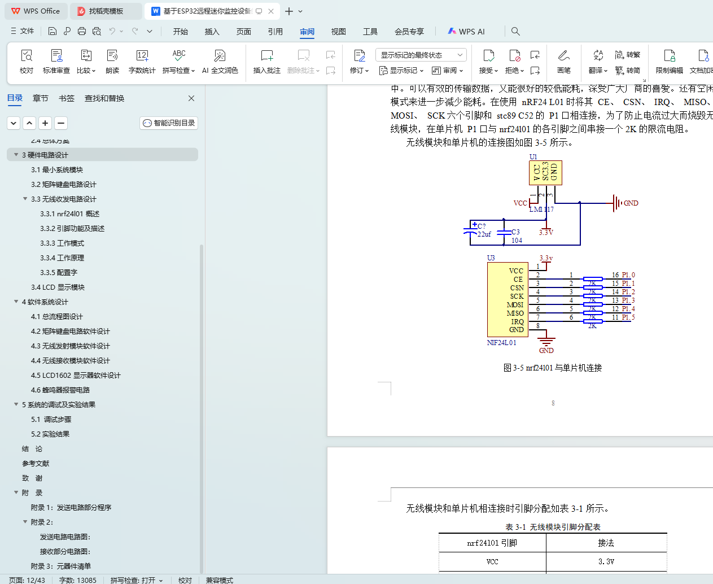
Task: Click 字数: 13085 in status bar
Action: pos(77,580)
